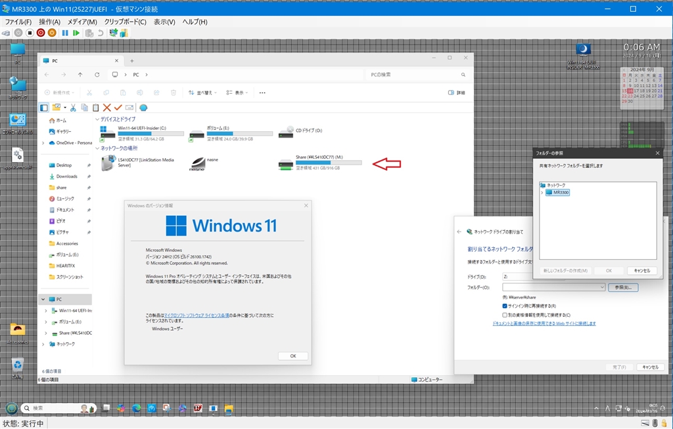Screen dimensions: 673x429
Task: Collapse the ネットワークの場所 group
Action: (x=97, y=148)
